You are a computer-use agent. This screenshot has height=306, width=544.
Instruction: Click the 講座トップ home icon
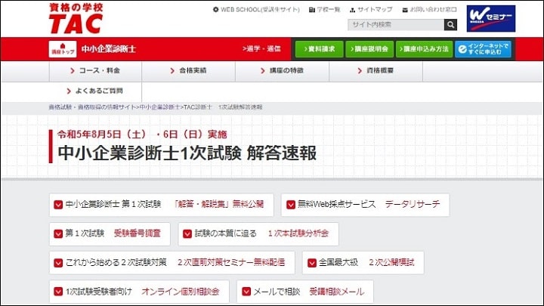point(63,49)
